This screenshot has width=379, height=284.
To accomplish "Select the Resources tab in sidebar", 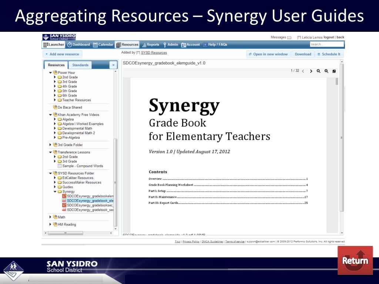I will pos(56,65).
